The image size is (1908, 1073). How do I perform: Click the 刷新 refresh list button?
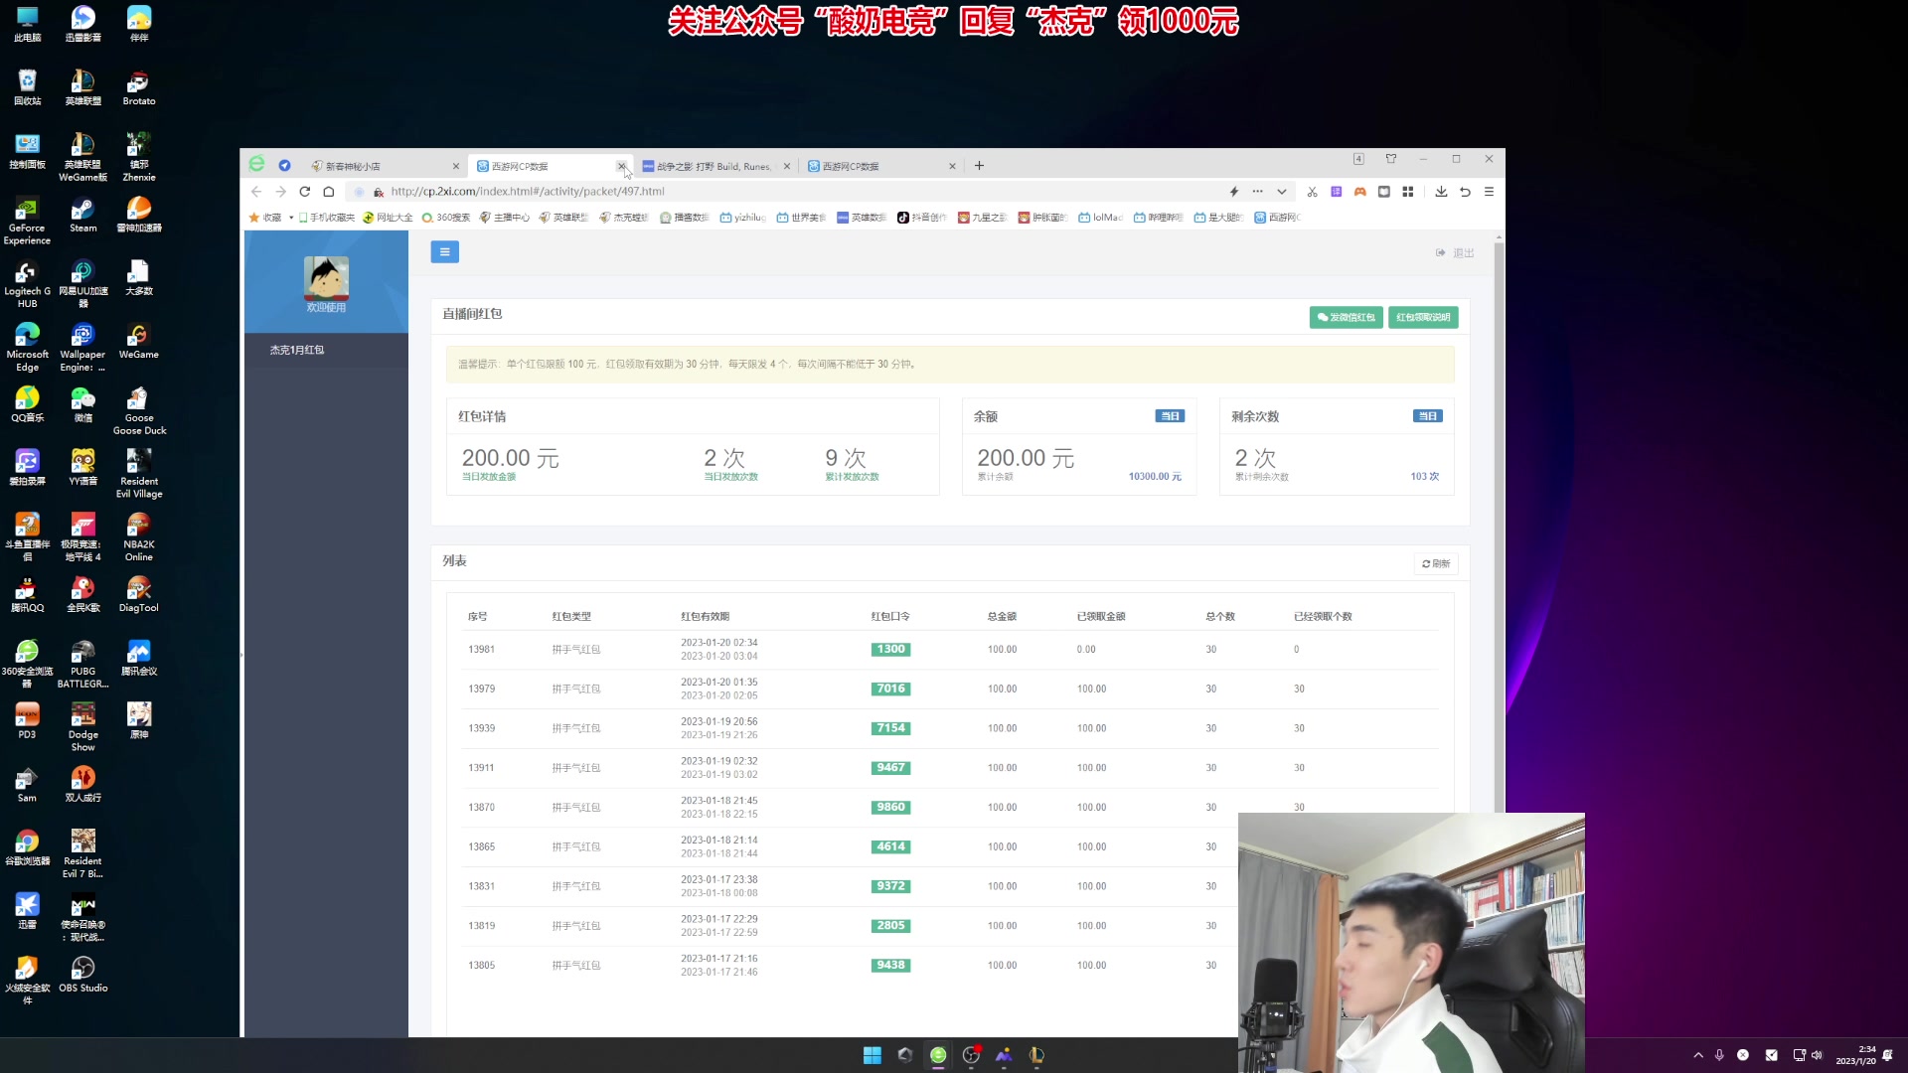[1435, 563]
